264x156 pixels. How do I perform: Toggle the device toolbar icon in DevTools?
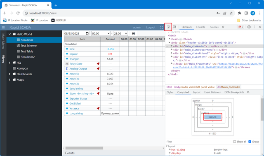point(174,27)
